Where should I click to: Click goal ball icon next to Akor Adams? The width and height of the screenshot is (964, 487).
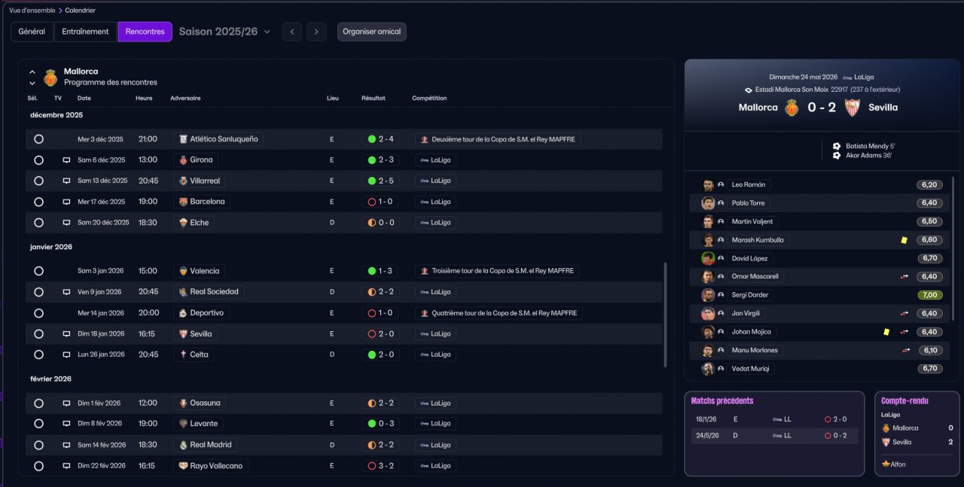[836, 155]
